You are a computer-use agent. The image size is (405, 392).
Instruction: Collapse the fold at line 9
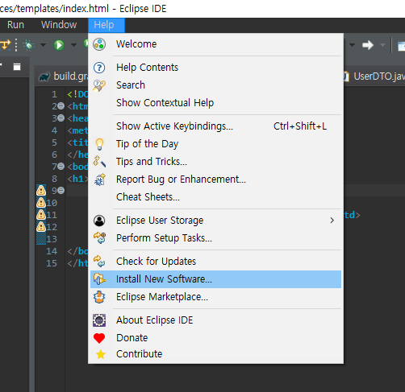[61, 191]
